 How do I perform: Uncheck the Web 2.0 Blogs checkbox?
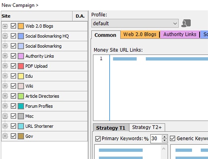coord(13,26)
